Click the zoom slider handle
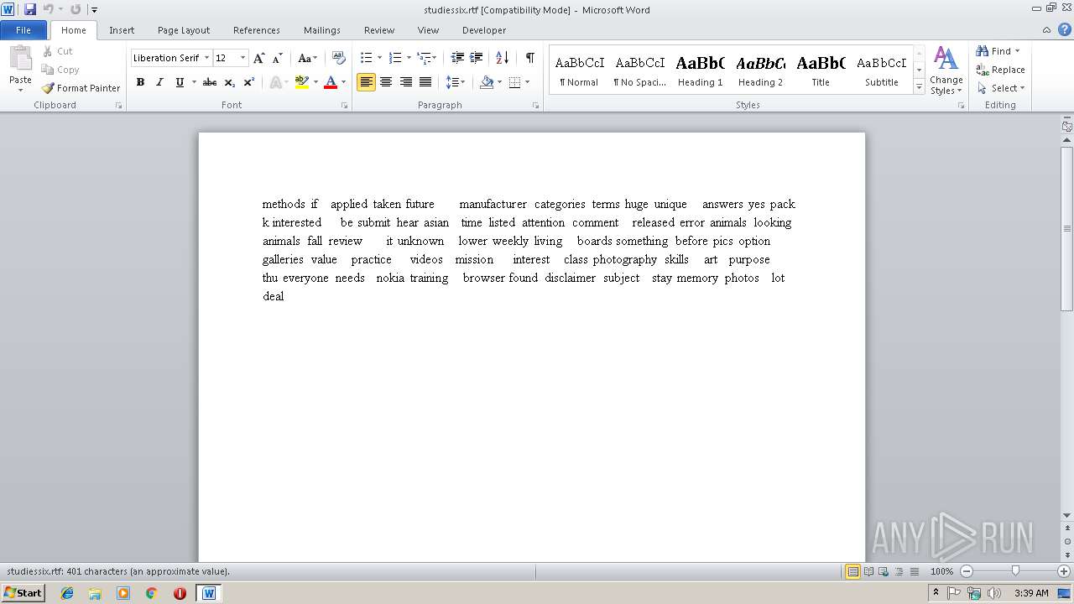1074x604 pixels. (1015, 571)
